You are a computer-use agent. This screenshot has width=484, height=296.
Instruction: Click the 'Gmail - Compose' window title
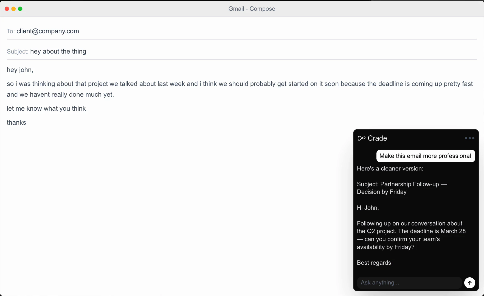tap(252, 9)
